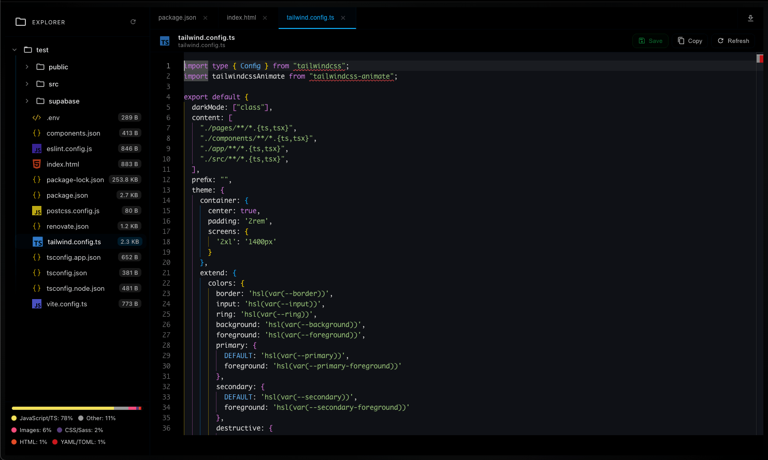The image size is (768, 460).
Task: Close the index.html tab
Action: (265, 18)
